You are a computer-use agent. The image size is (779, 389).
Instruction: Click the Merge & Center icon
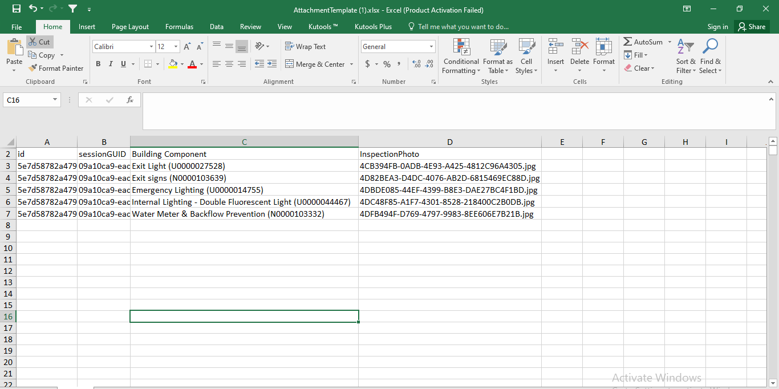click(290, 64)
